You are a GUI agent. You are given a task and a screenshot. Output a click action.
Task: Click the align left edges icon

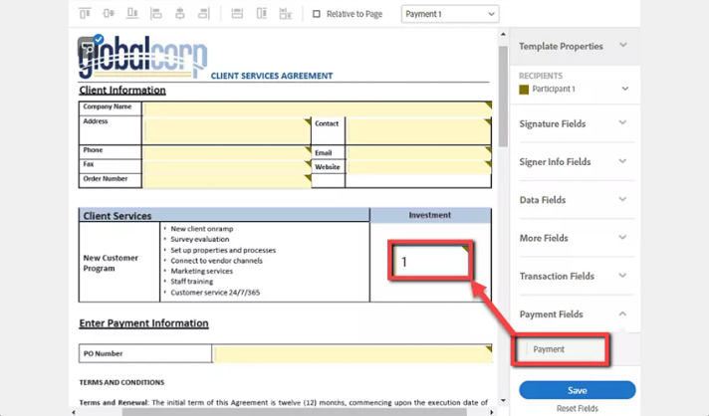pyautogui.click(x=156, y=14)
